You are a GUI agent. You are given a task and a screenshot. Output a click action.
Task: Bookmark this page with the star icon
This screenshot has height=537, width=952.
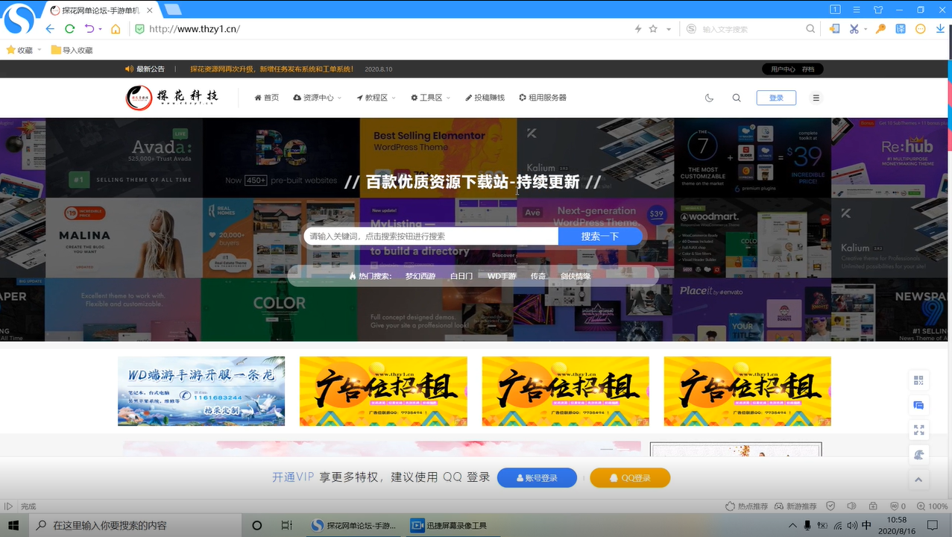[x=653, y=29]
